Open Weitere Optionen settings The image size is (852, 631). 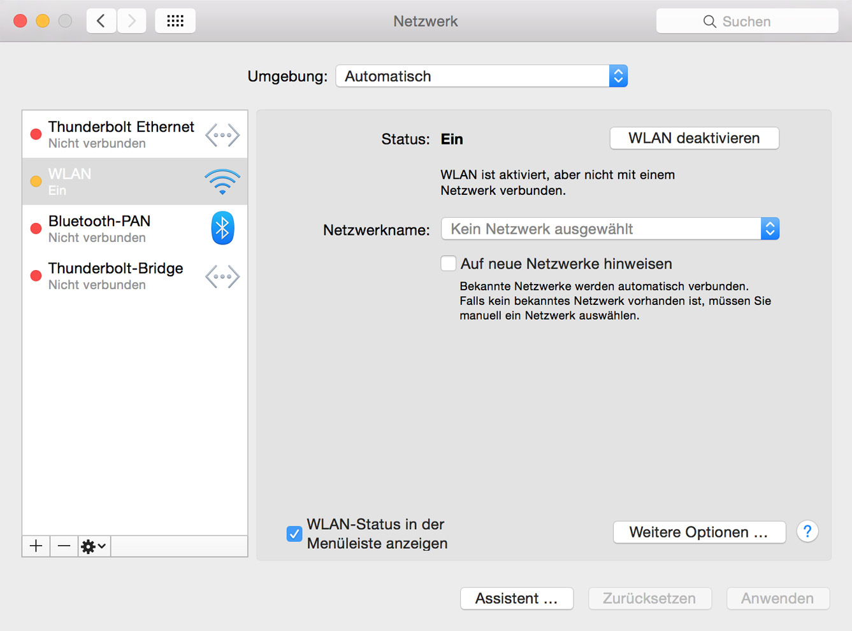[698, 532]
